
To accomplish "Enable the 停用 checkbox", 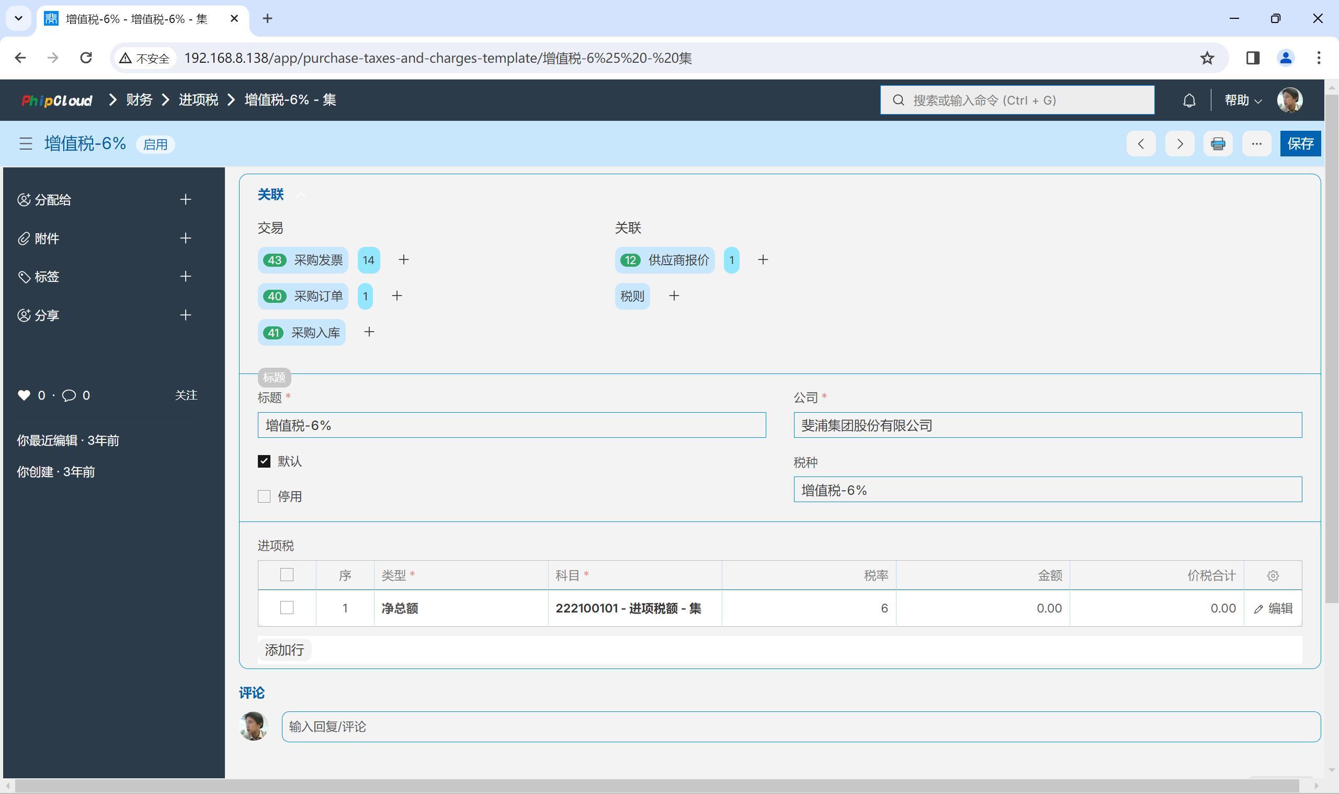I will coord(264,496).
